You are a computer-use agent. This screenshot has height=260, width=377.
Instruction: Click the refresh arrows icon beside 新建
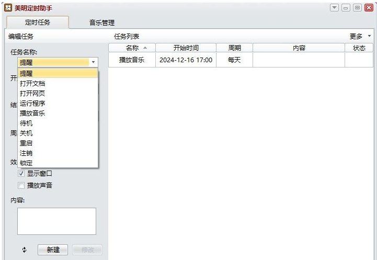24,250
